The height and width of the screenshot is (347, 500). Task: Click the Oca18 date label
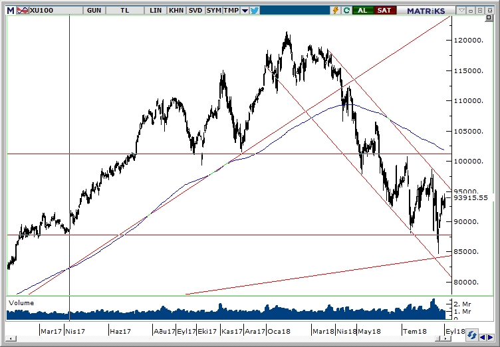tap(279, 331)
